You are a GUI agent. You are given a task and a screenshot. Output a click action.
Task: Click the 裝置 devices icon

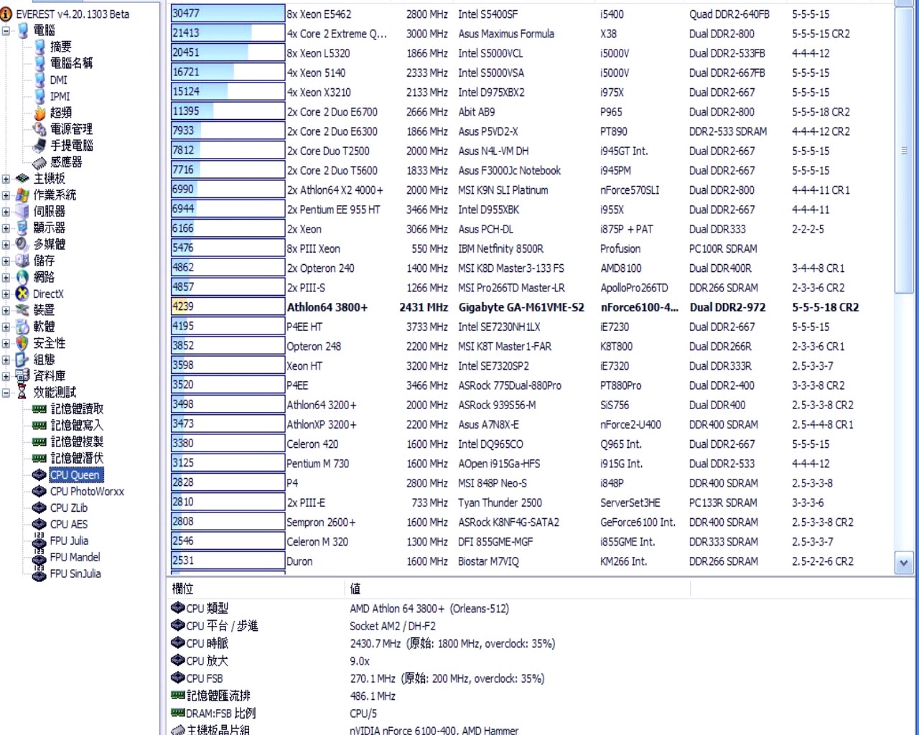coord(23,310)
